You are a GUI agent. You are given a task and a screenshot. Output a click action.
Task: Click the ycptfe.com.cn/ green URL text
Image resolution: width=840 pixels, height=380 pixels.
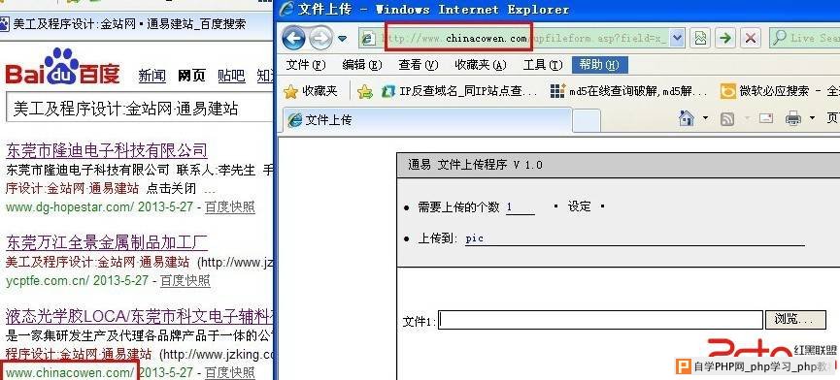(x=48, y=280)
